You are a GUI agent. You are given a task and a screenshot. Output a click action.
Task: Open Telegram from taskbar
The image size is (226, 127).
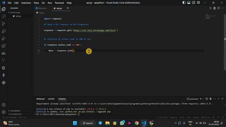(x=100, y=123)
